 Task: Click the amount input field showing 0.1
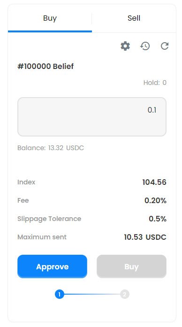[92, 117]
